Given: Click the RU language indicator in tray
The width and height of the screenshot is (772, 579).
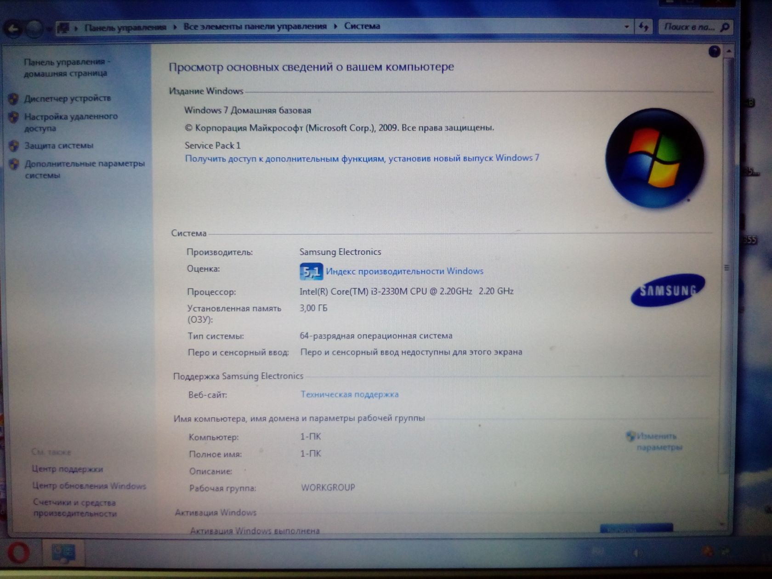Looking at the screenshot, I should click(597, 551).
